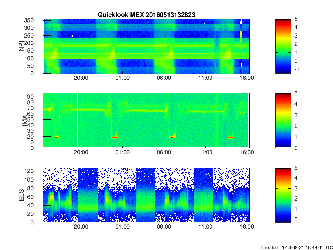Click the ELS y-axis label

click(x=22, y=195)
